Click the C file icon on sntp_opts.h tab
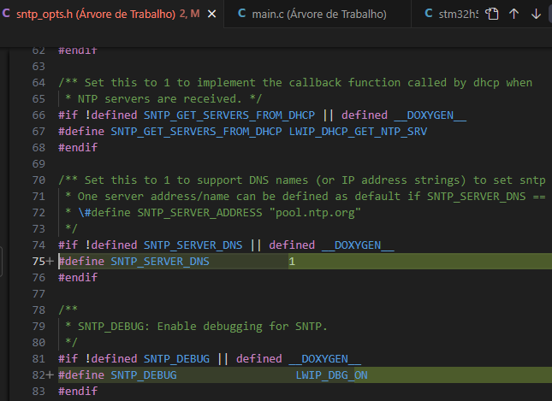The image size is (552, 401). pyautogui.click(x=6, y=15)
